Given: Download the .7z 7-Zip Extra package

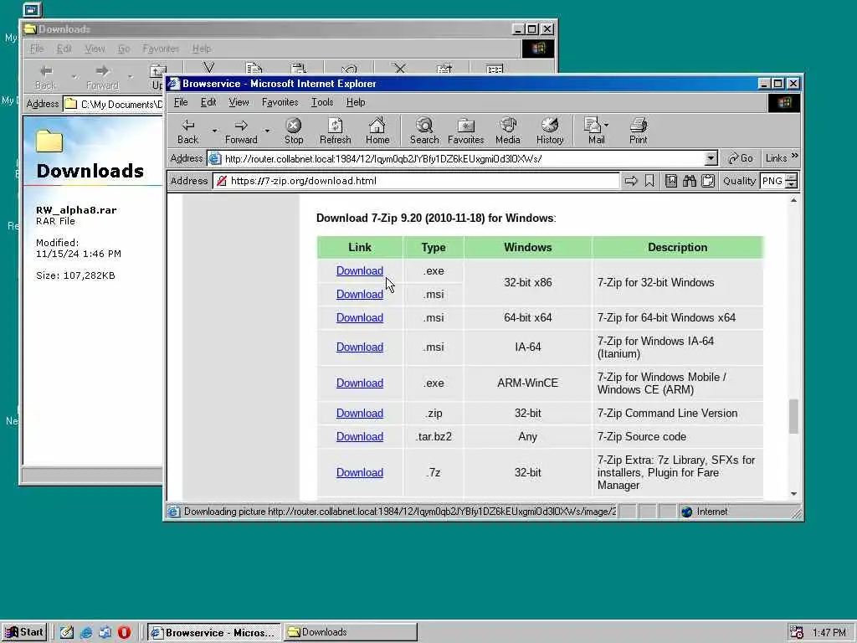Looking at the screenshot, I should 360,473.
